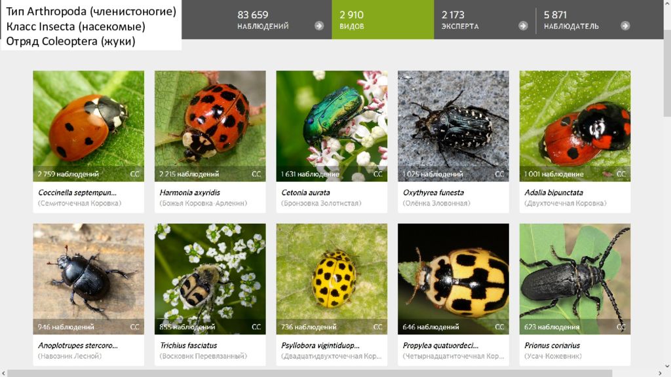This screenshot has height=377, width=671.
Task: Click the green Cetonia aurata beetle image
Action: pyautogui.click(x=332, y=126)
